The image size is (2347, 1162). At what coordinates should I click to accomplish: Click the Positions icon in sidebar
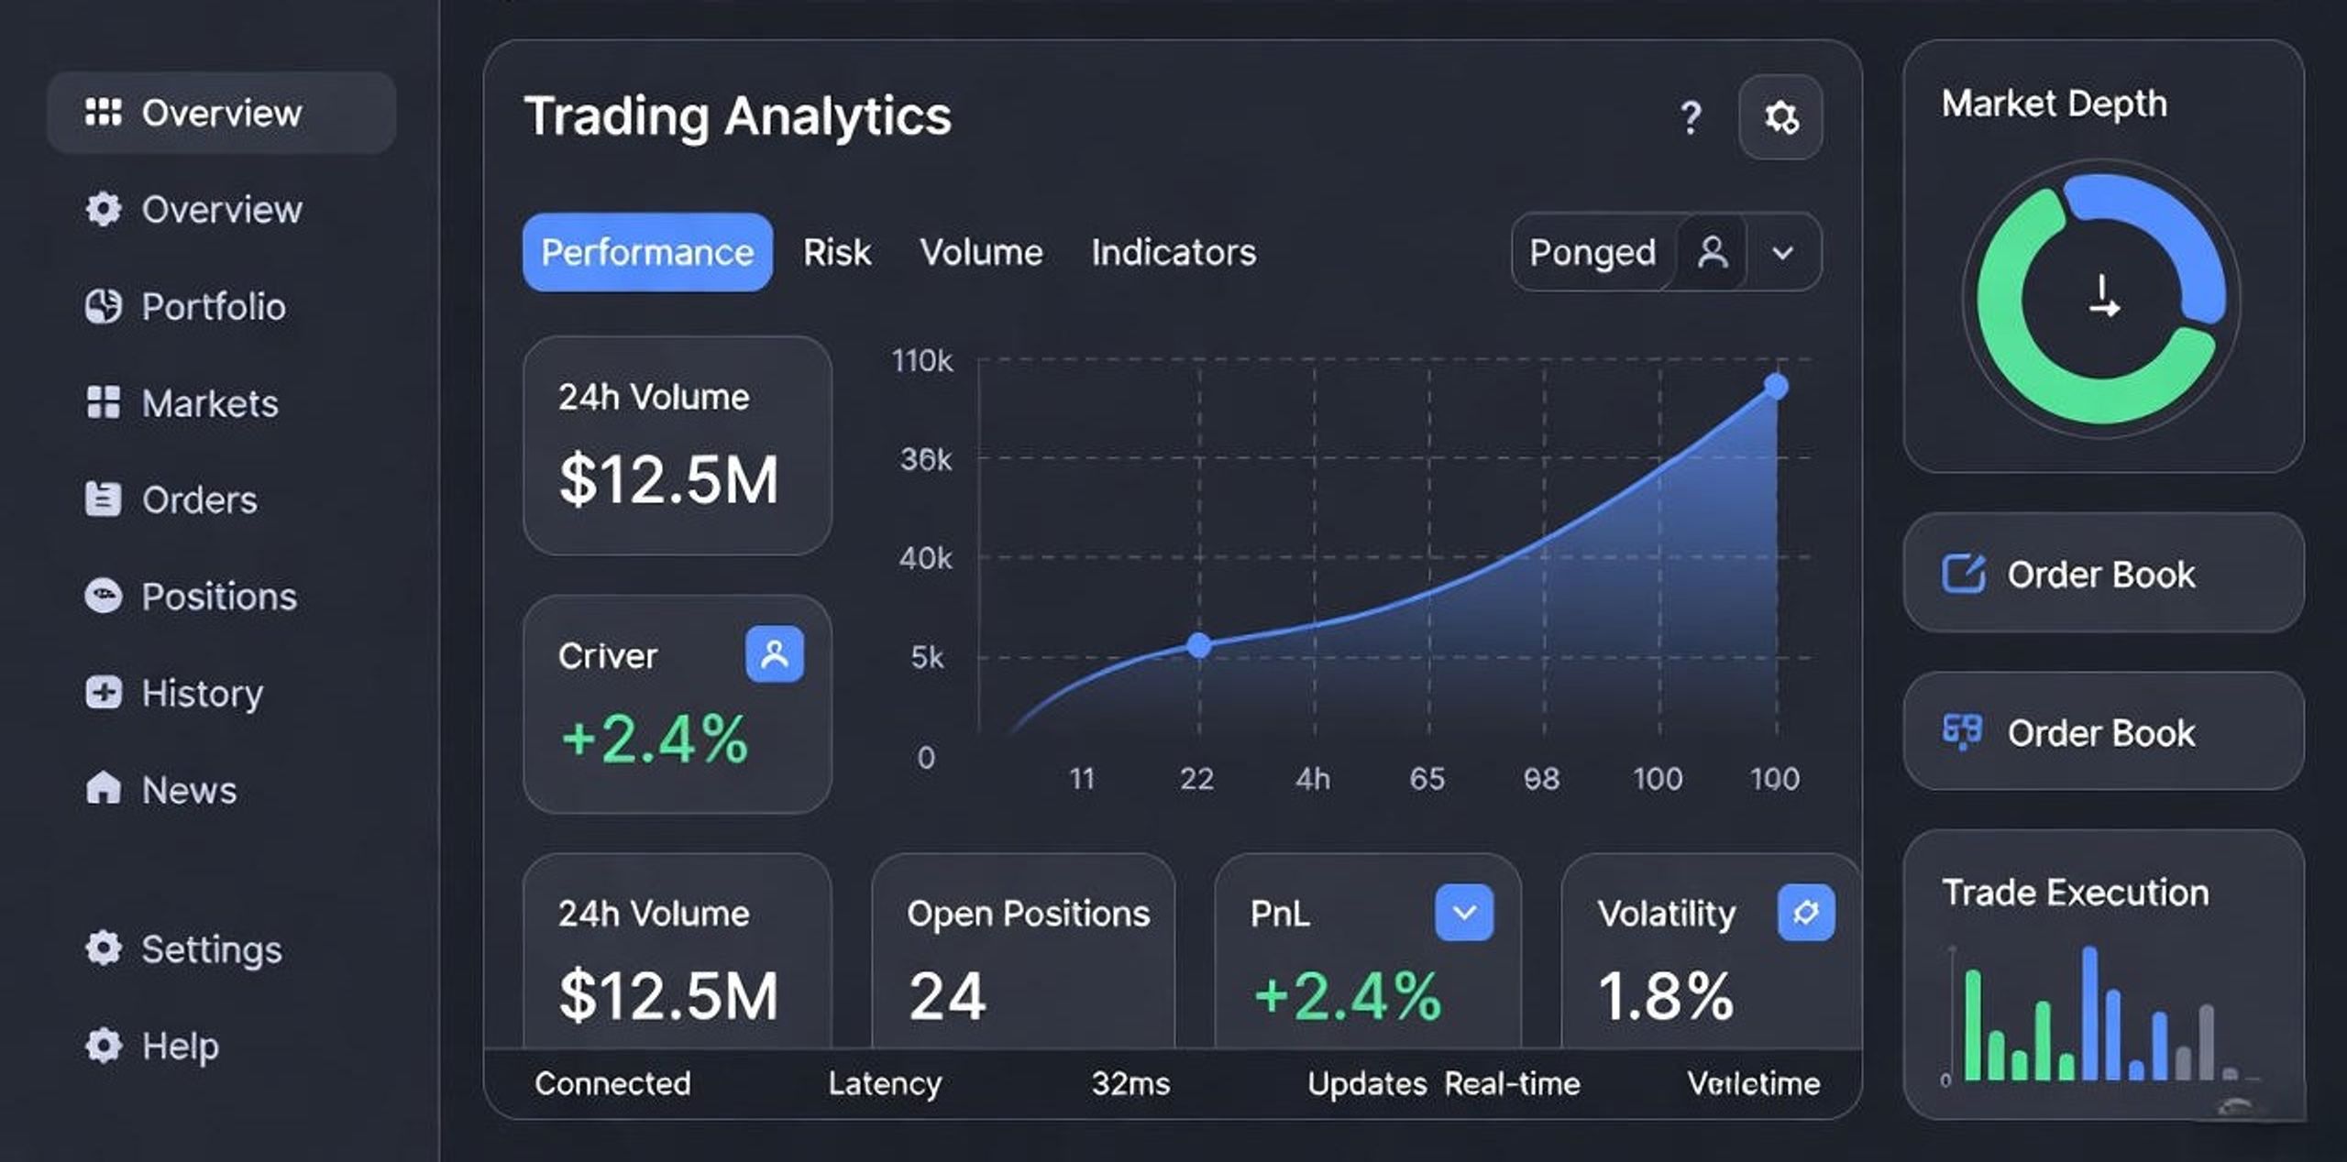[x=103, y=596]
